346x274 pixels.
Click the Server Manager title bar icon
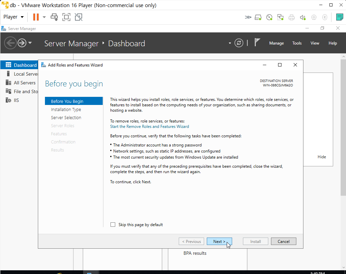(3, 28)
